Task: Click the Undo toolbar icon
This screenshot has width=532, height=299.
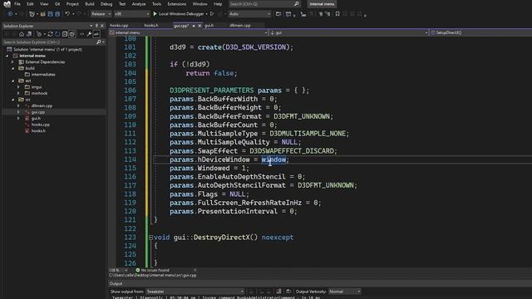Action: click(x=67, y=14)
